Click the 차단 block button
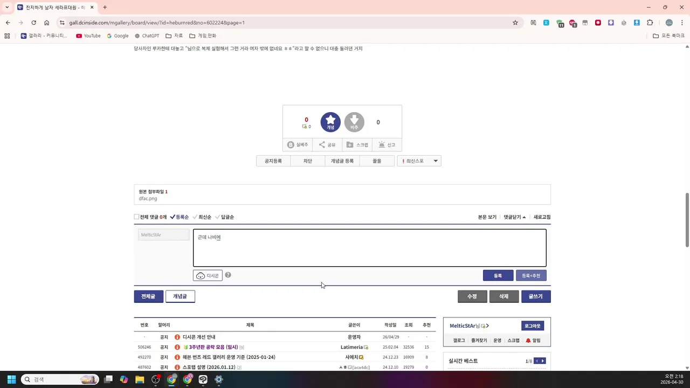This screenshot has height=388, width=690. click(307, 161)
